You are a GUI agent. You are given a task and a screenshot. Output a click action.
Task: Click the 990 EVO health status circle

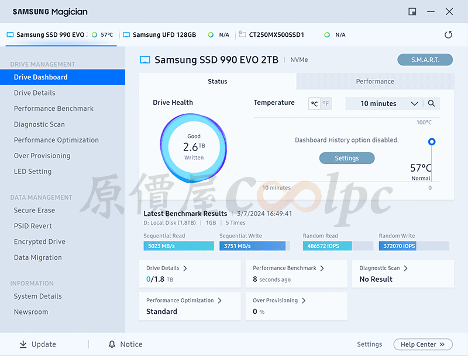[x=94, y=35]
